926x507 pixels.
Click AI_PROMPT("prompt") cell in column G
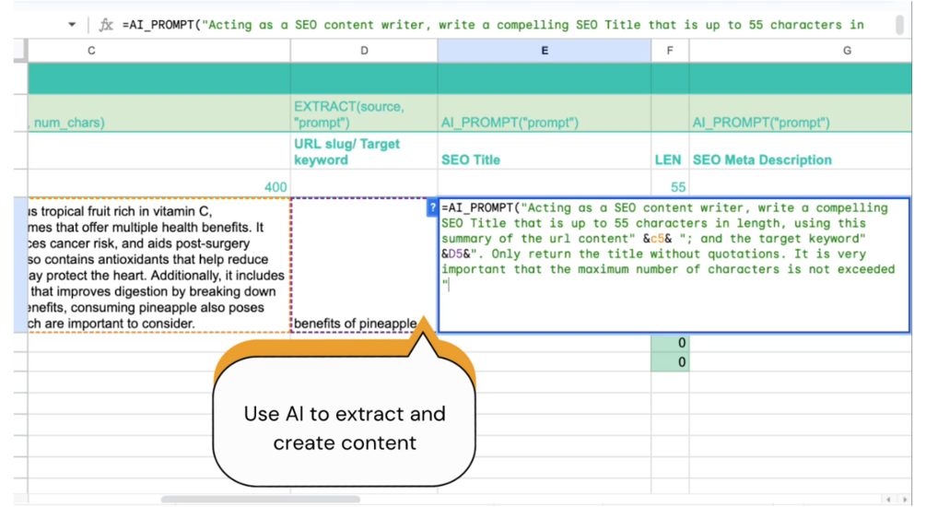click(x=800, y=113)
